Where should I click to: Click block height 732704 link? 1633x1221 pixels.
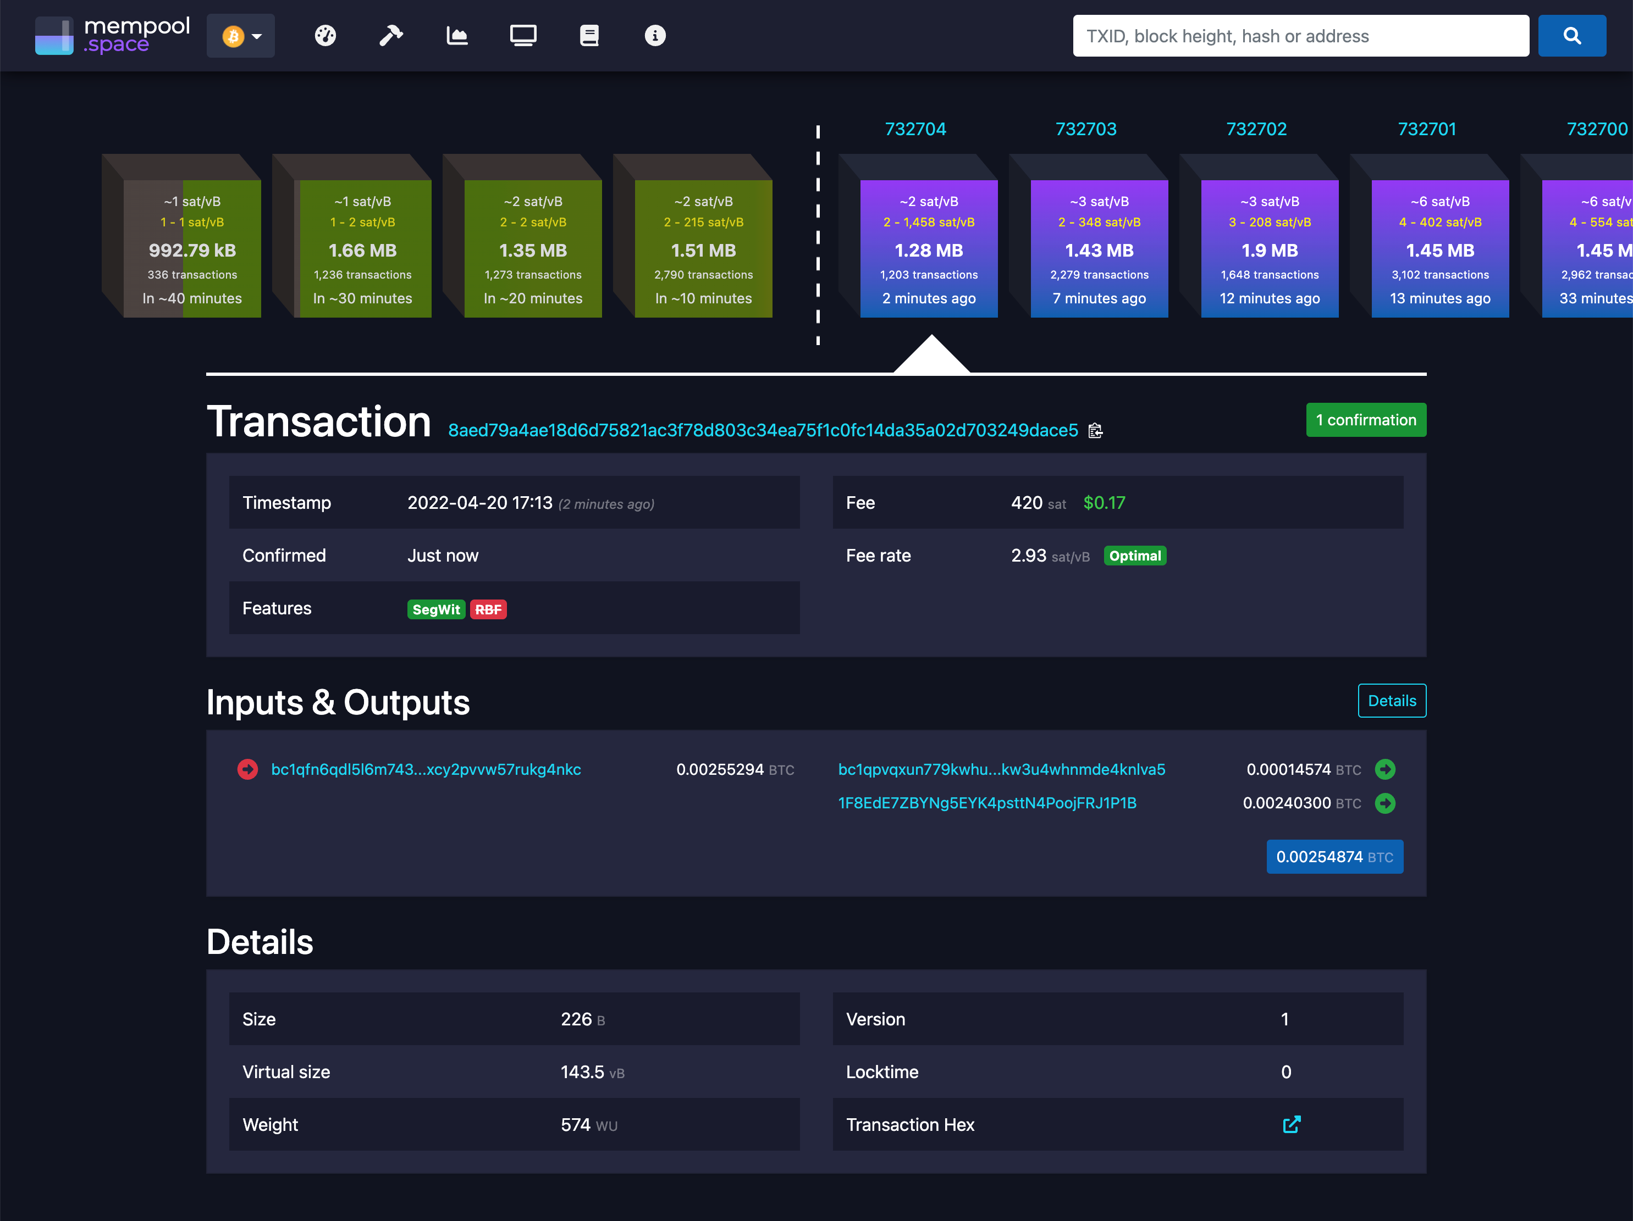(x=915, y=129)
